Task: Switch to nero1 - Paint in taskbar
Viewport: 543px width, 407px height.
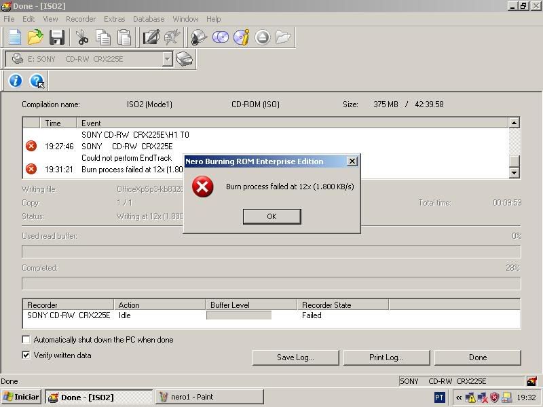Action: (210, 397)
